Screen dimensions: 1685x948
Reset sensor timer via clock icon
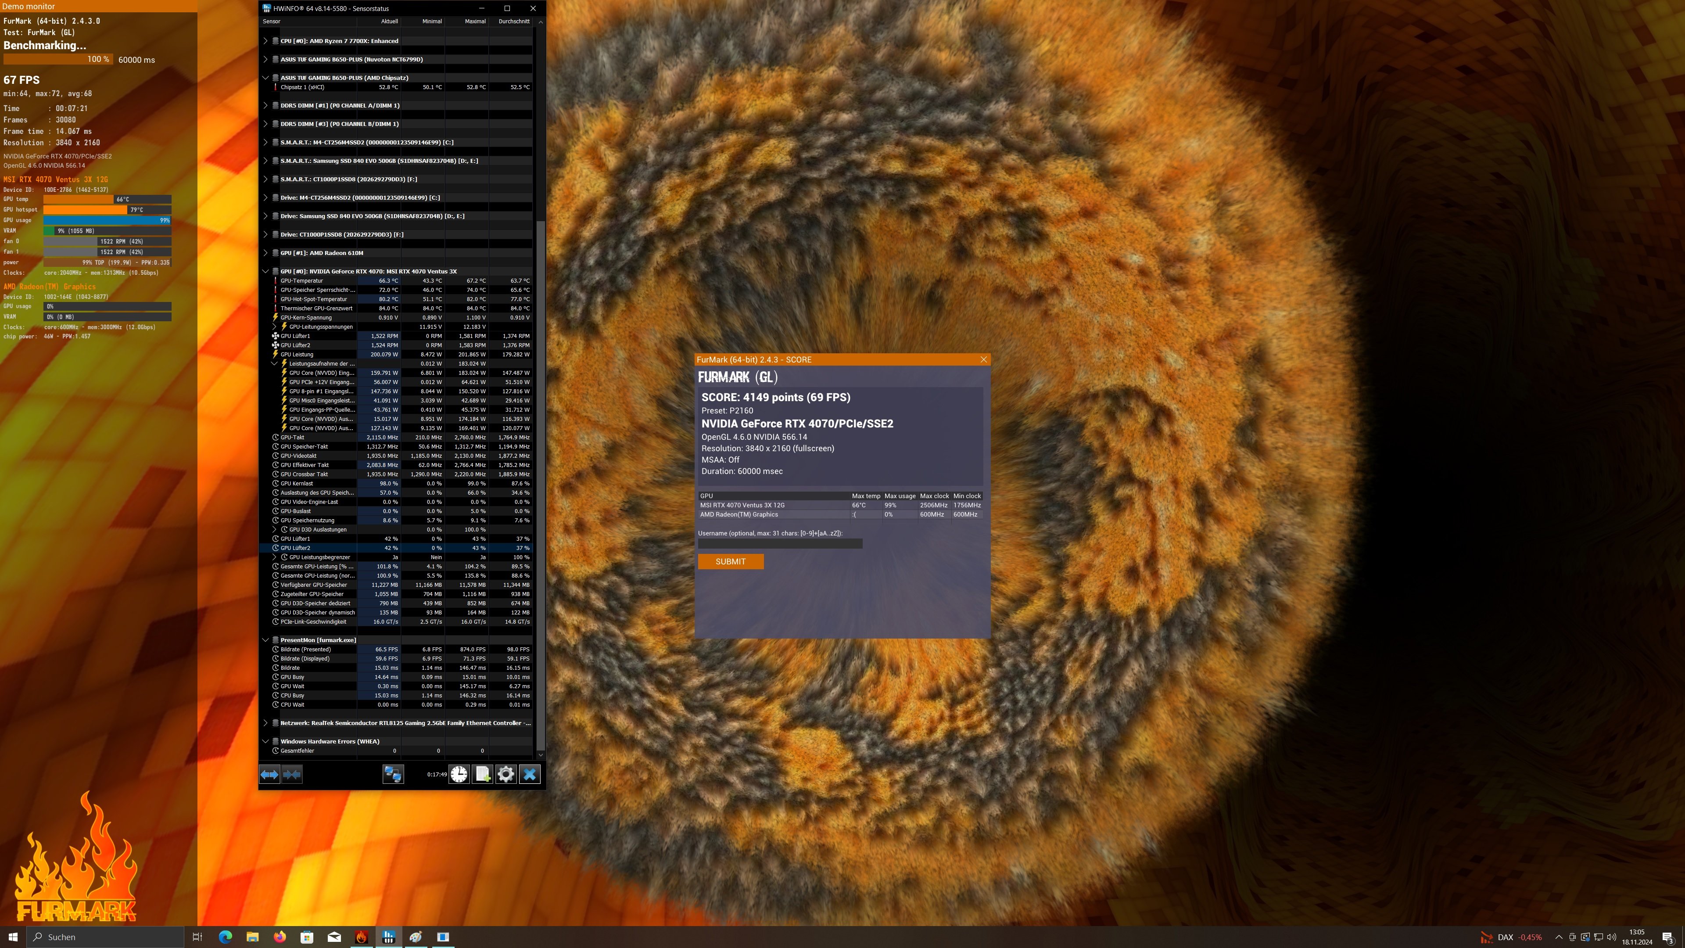point(459,775)
